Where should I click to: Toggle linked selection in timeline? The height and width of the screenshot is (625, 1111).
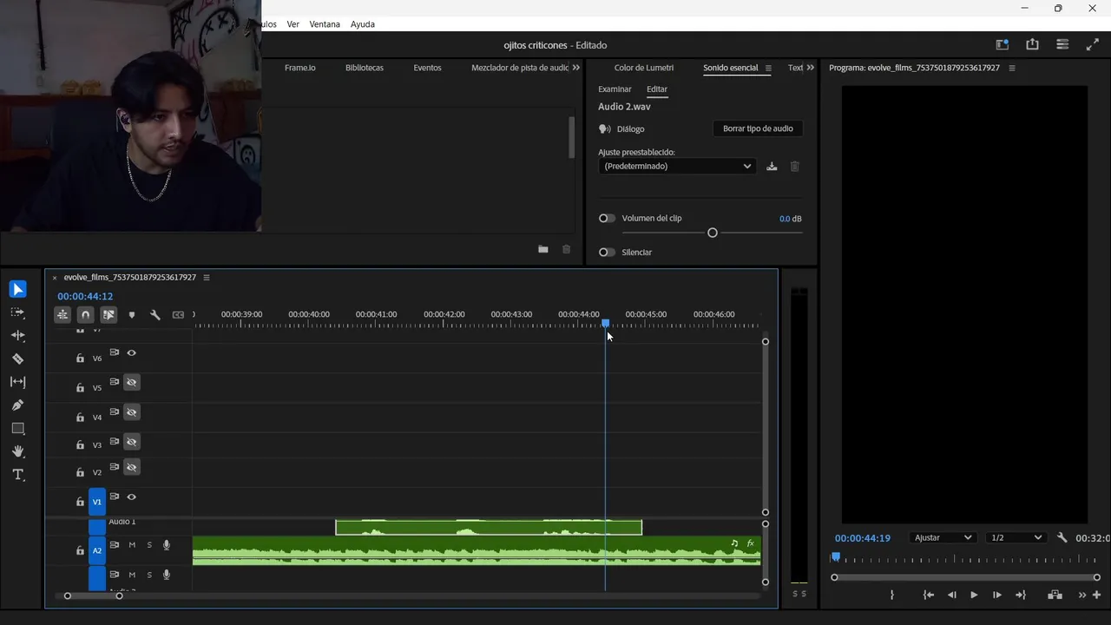click(x=108, y=315)
